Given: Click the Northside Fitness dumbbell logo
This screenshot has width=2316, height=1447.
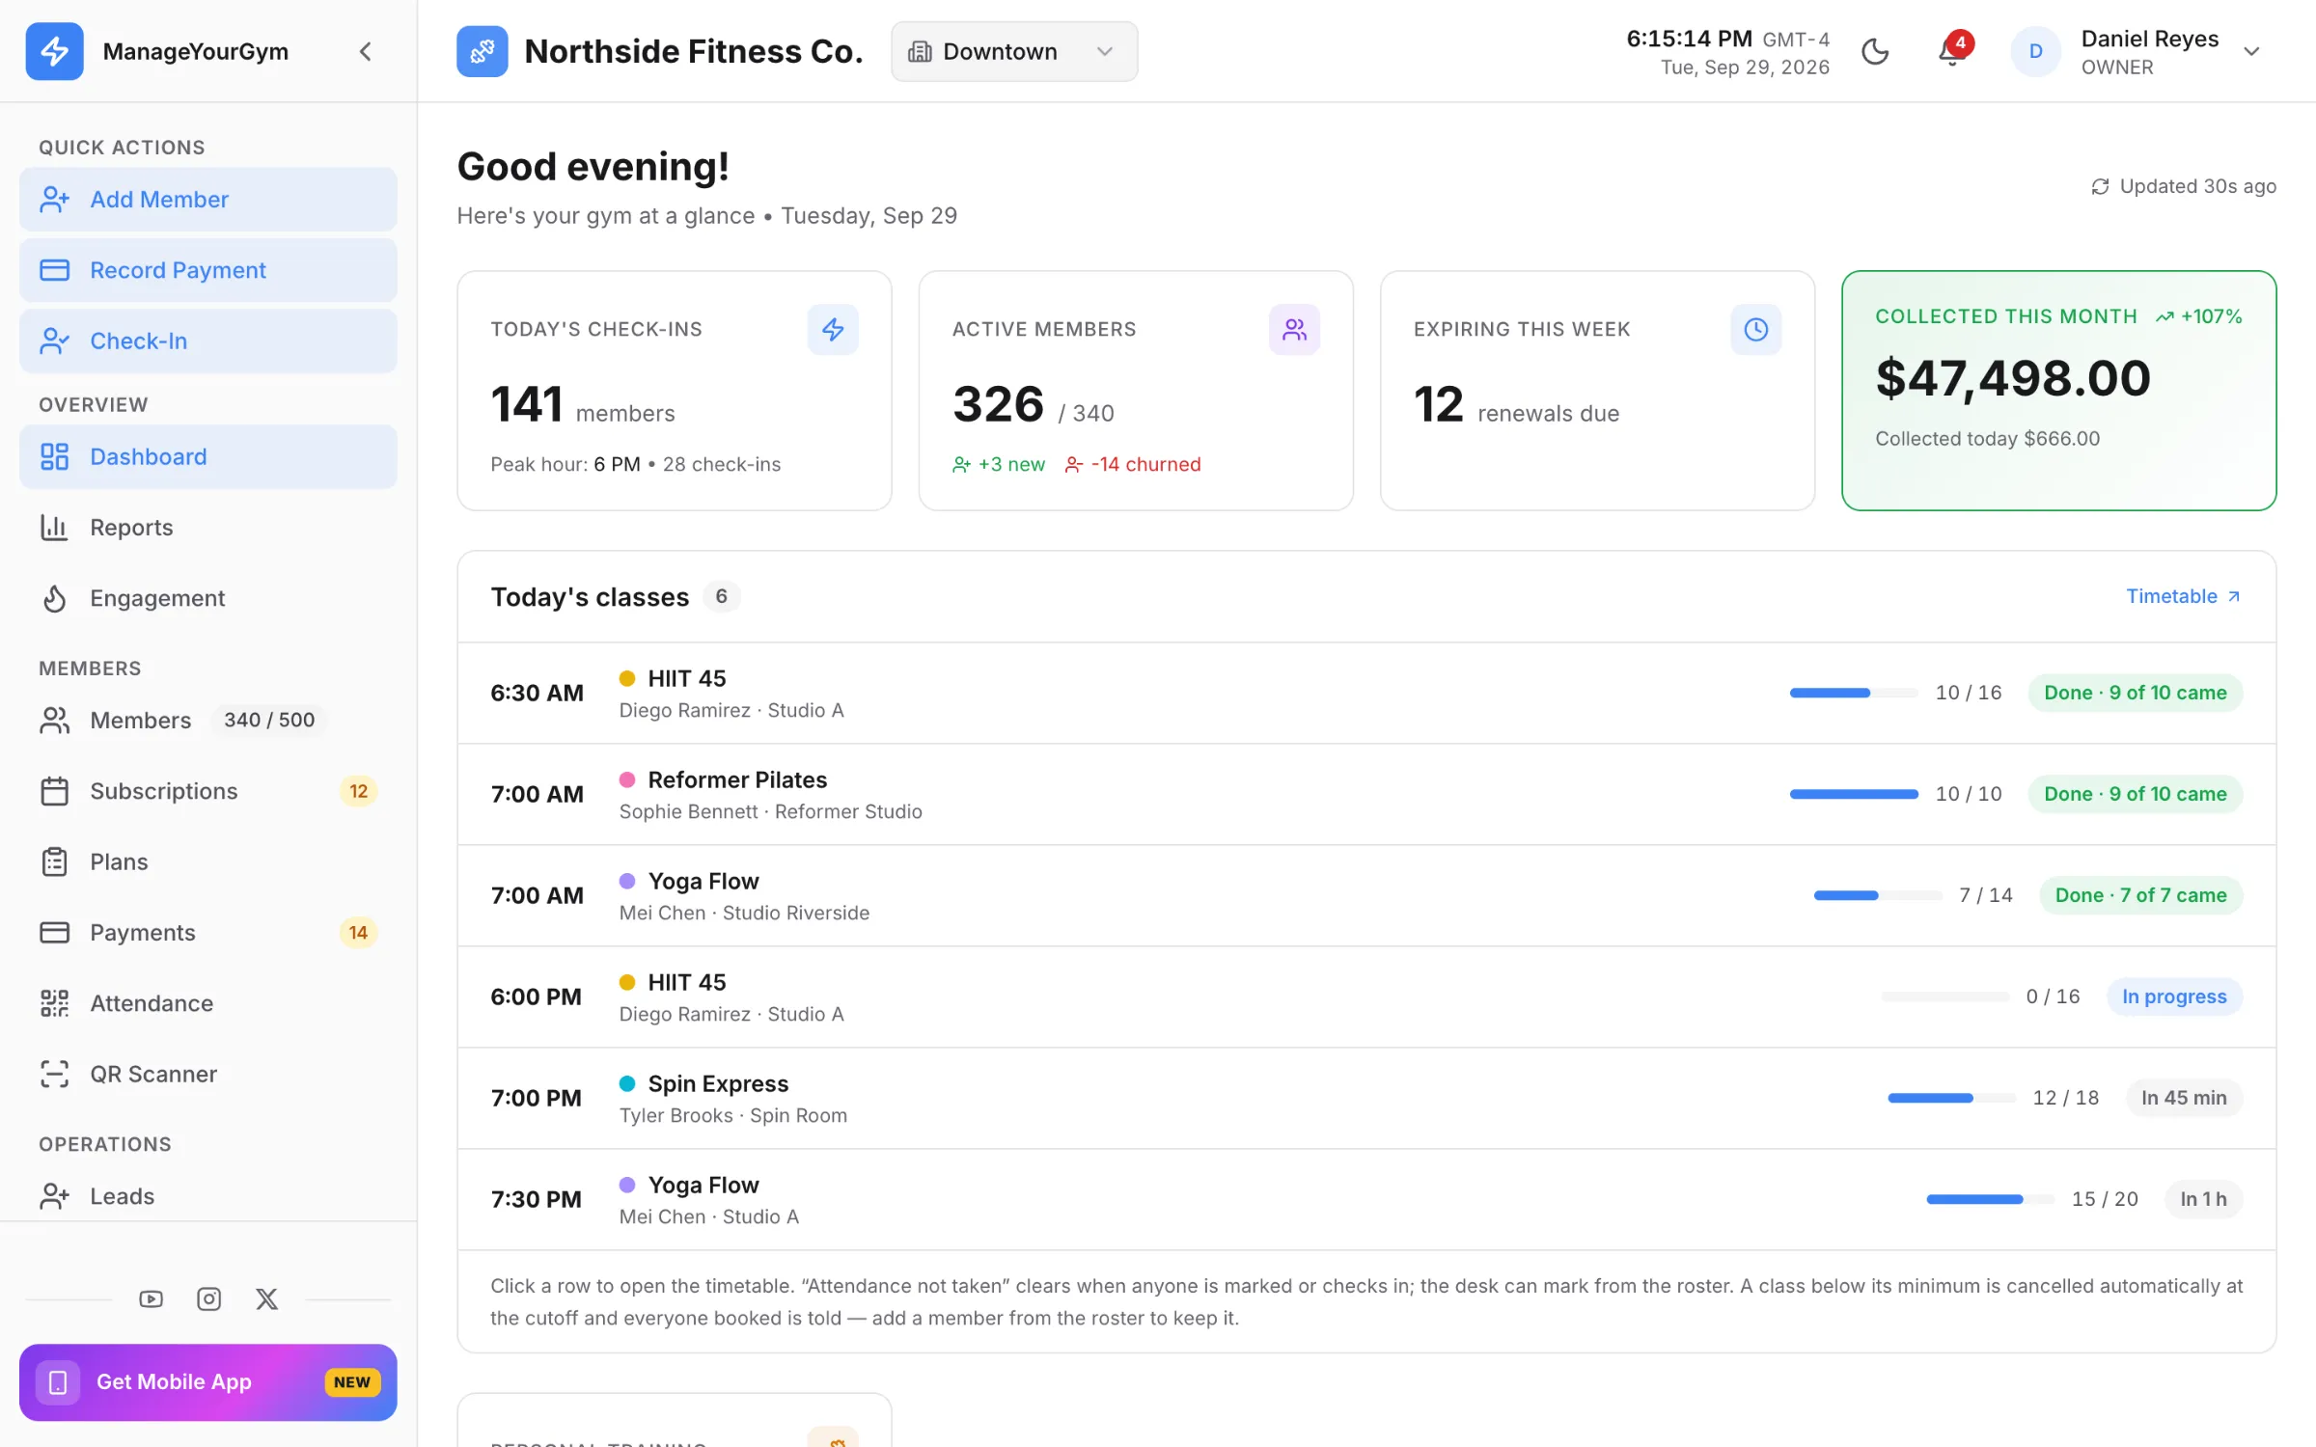Looking at the screenshot, I should pyautogui.click(x=482, y=51).
